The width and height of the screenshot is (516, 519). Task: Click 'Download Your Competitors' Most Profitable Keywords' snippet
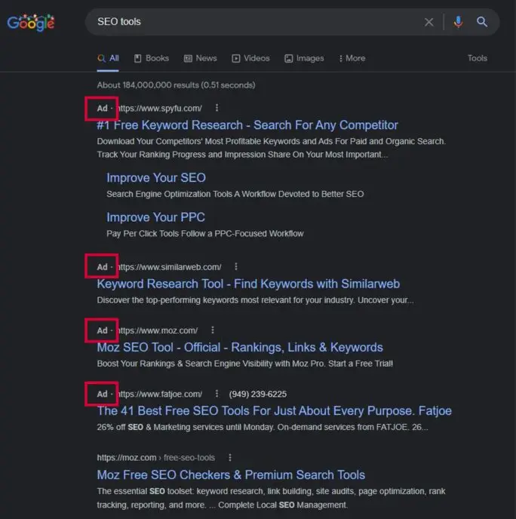click(272, 148)
